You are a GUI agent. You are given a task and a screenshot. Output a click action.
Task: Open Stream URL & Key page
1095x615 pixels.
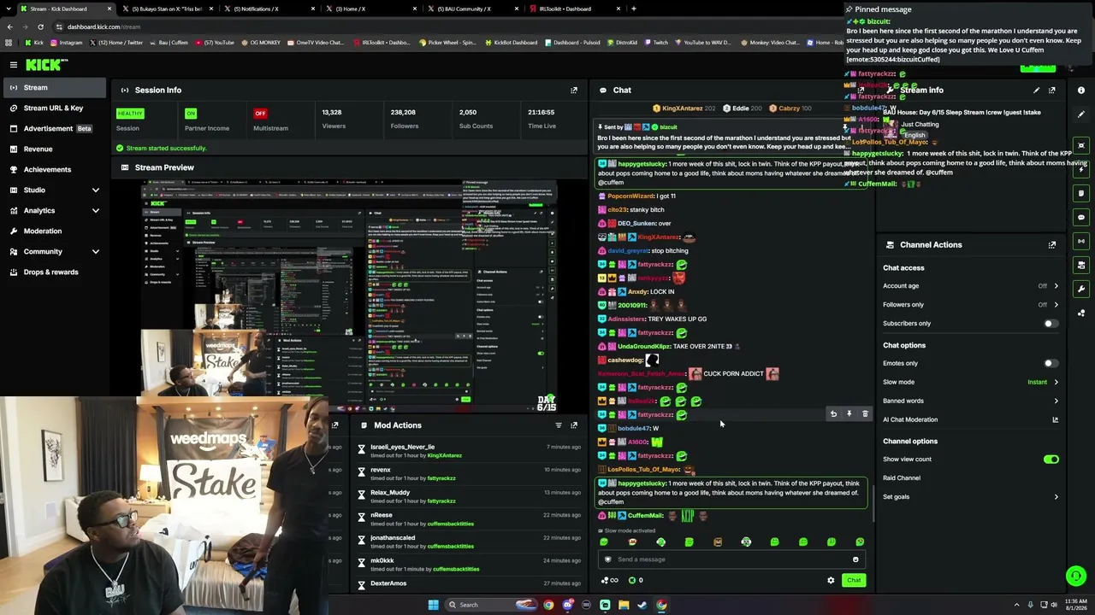click(53, 108)
